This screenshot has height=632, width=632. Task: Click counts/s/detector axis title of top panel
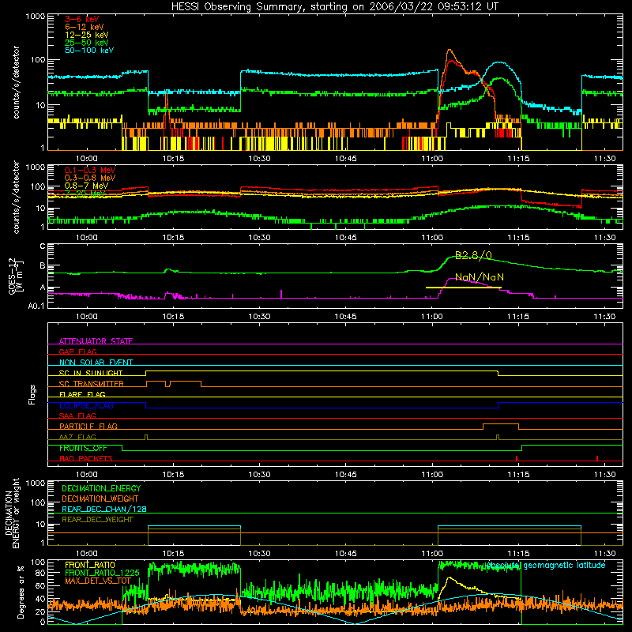coord(16,82)
